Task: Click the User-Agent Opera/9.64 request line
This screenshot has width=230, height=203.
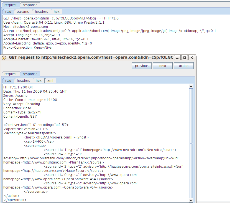Action: [x=54, y=23]
